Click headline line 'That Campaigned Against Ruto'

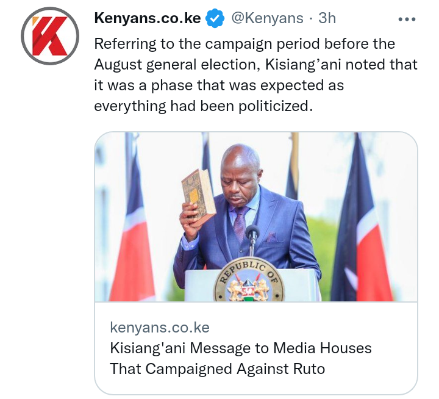click(x=217, y=368)
